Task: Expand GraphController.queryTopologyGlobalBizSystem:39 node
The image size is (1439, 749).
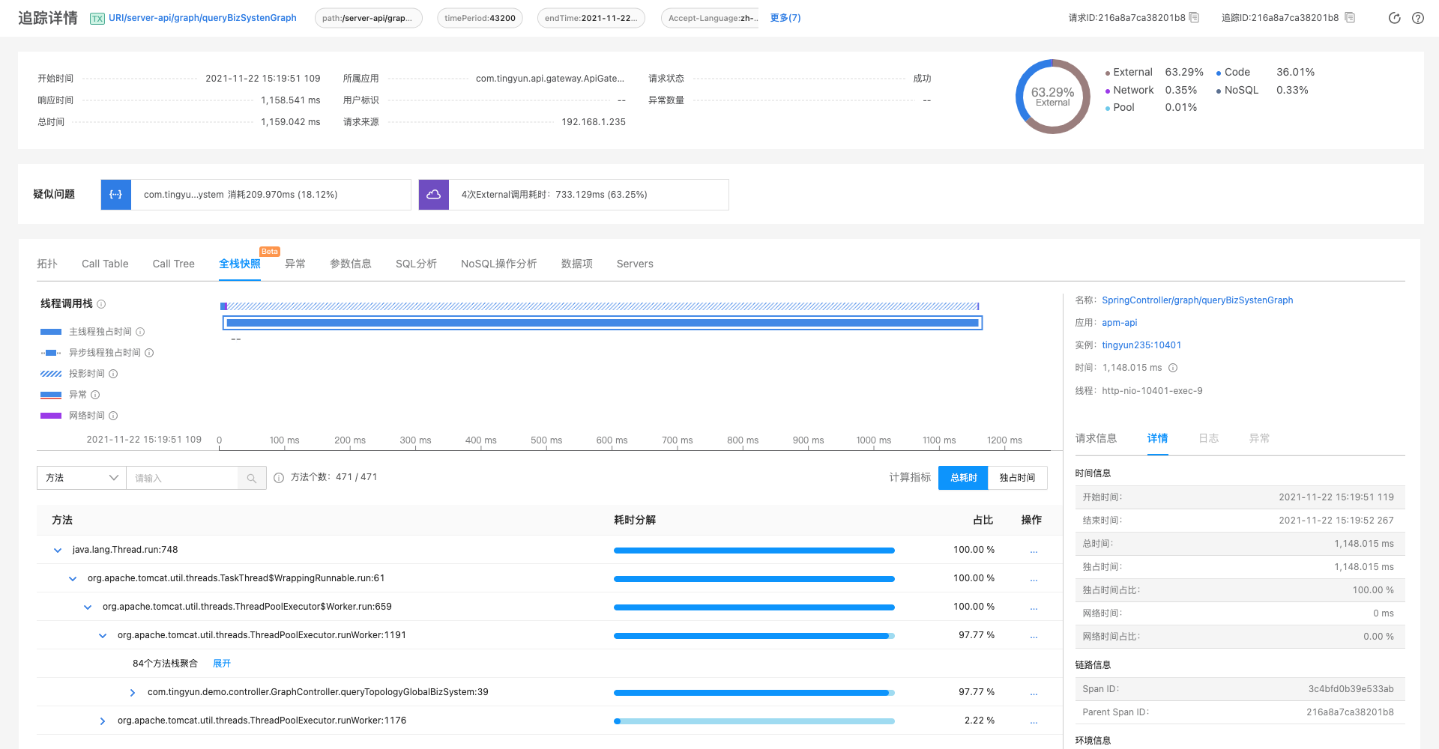Action: point(133,693)
